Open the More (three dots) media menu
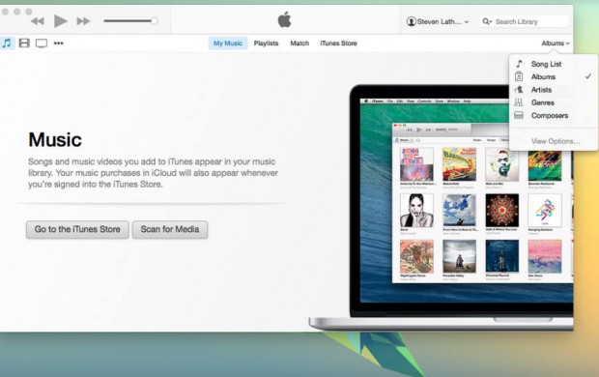The height and width of the screenshot is (377, 599). [58, 43]
